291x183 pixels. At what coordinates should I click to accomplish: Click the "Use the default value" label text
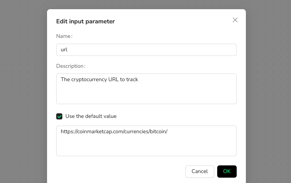(91, 116)
